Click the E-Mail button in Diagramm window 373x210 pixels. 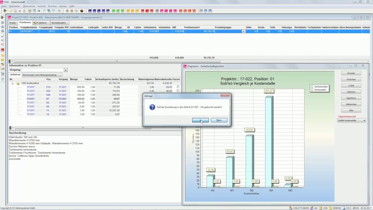click(x=351, y=86)
